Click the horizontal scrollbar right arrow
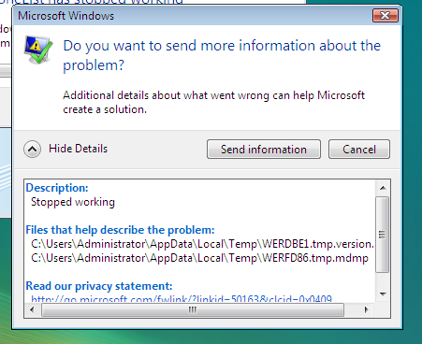Viewport: 422px width, 344px height. pyautogui.click(x=367, y=309)
